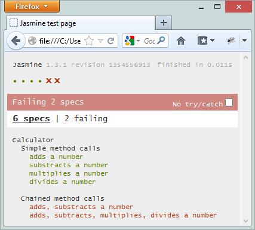
Task: Open URL history dropdown arrow
Action: click(x=101, y=41)
